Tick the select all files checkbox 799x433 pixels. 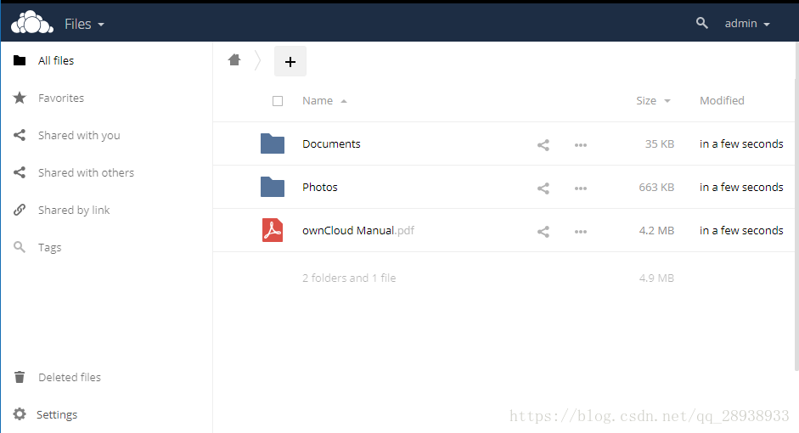[x=278, y=101]
